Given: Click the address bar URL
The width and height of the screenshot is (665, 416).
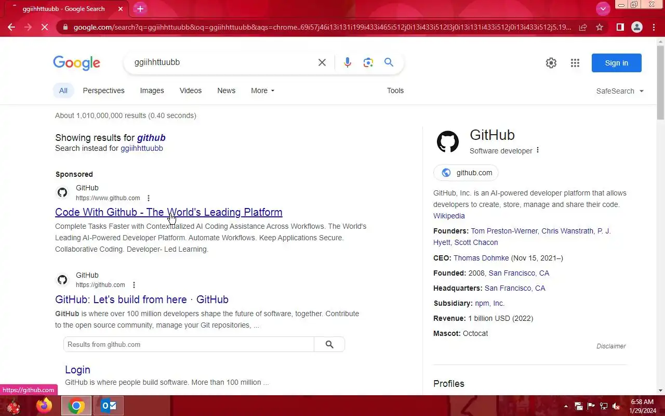Looking at the screenshot, I should pyautogui.click(x=322, y=27).
